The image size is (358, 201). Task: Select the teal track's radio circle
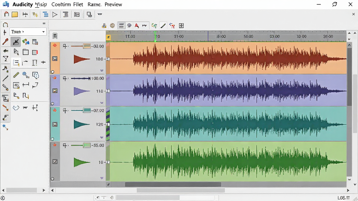click(x=52, y=139)
